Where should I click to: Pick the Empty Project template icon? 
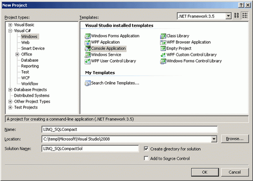click(x=163, y=48)
